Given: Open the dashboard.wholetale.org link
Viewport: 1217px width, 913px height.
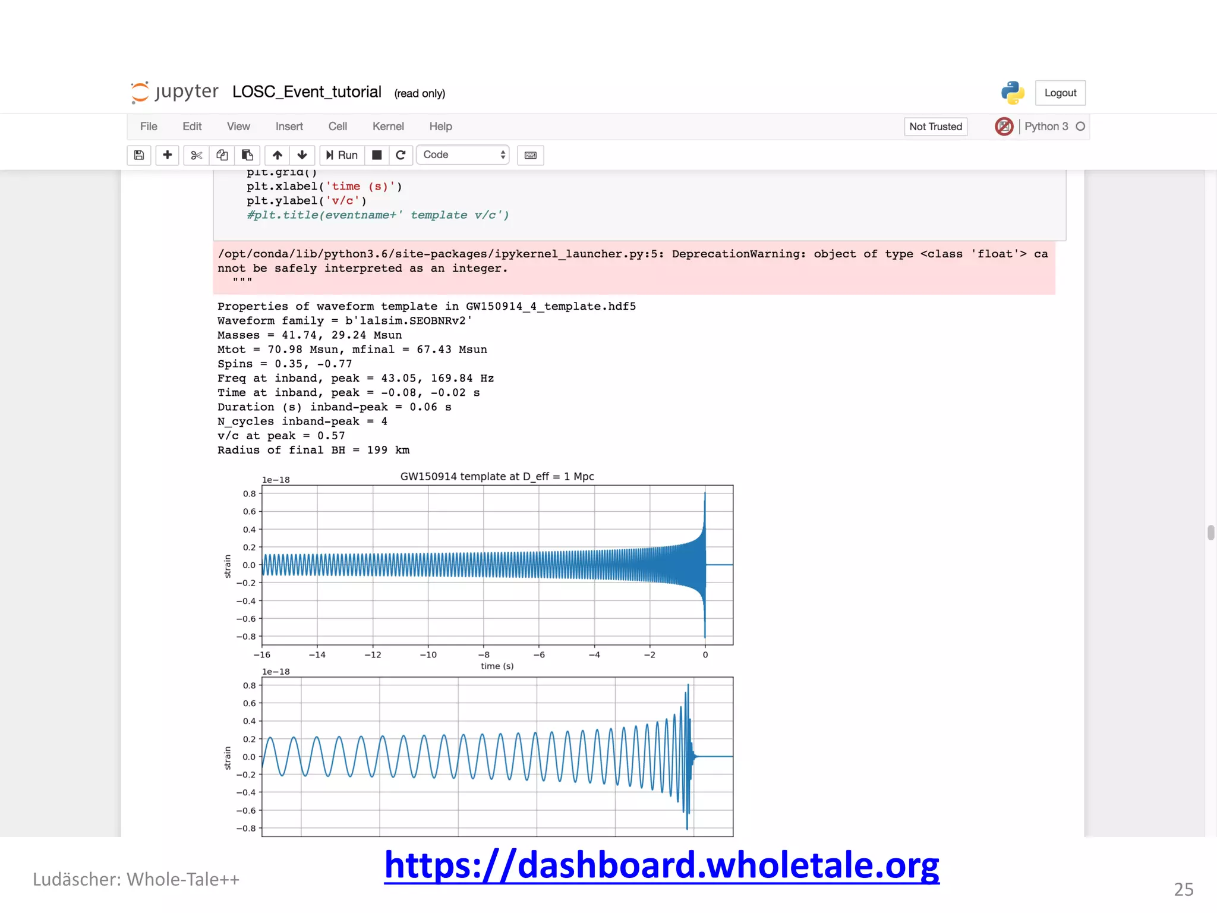Looking at the screenshot, I should (661, 865).
